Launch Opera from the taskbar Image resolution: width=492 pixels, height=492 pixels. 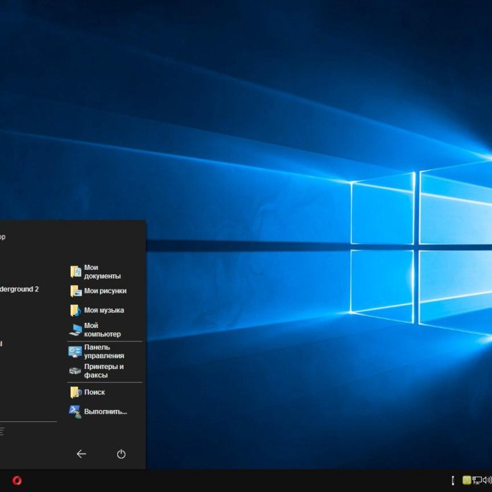[17, 481]
